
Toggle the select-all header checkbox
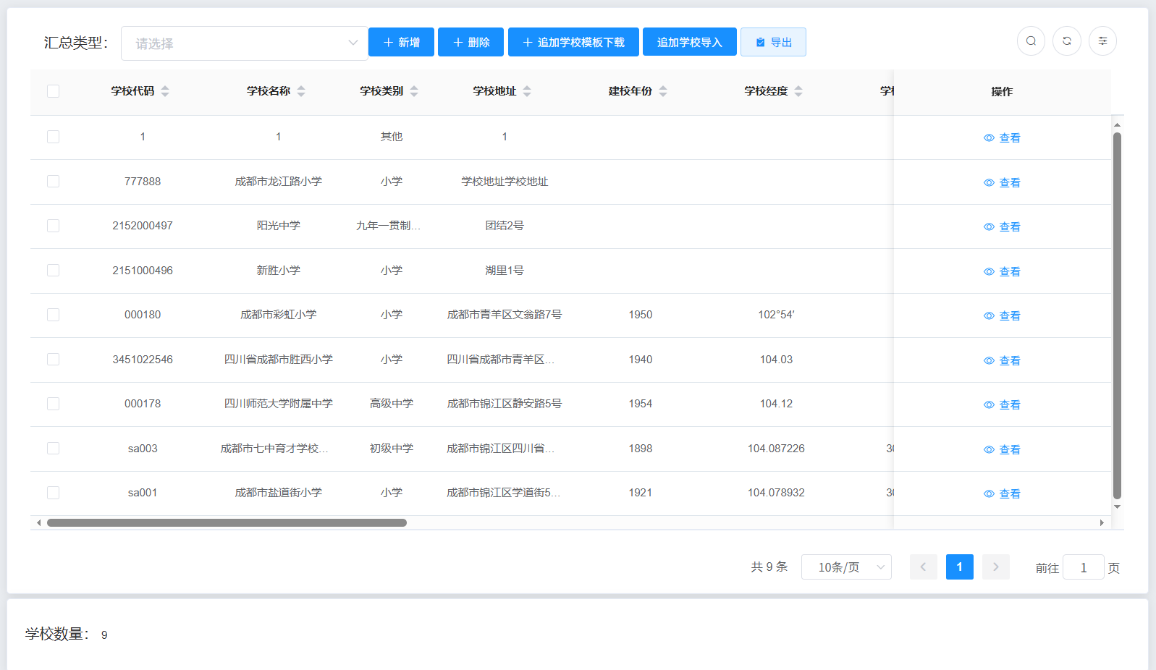[x=53, y=91]
